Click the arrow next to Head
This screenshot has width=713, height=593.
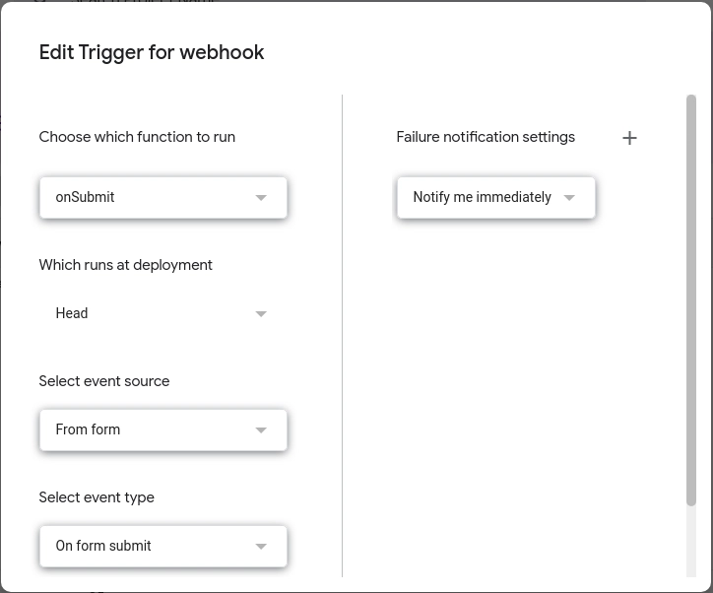point(261,313)
